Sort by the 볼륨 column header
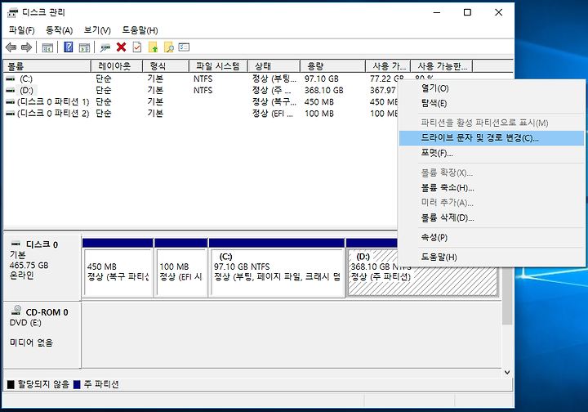Image resolution: width=588 pixels, height=412 pixels. click(47, 66)
